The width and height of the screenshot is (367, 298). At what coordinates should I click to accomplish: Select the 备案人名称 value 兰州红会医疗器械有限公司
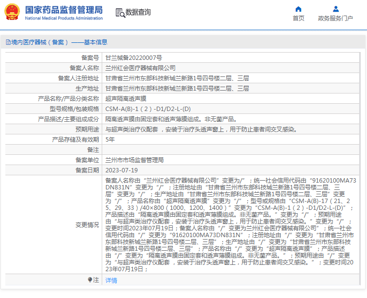pos(141,68)
